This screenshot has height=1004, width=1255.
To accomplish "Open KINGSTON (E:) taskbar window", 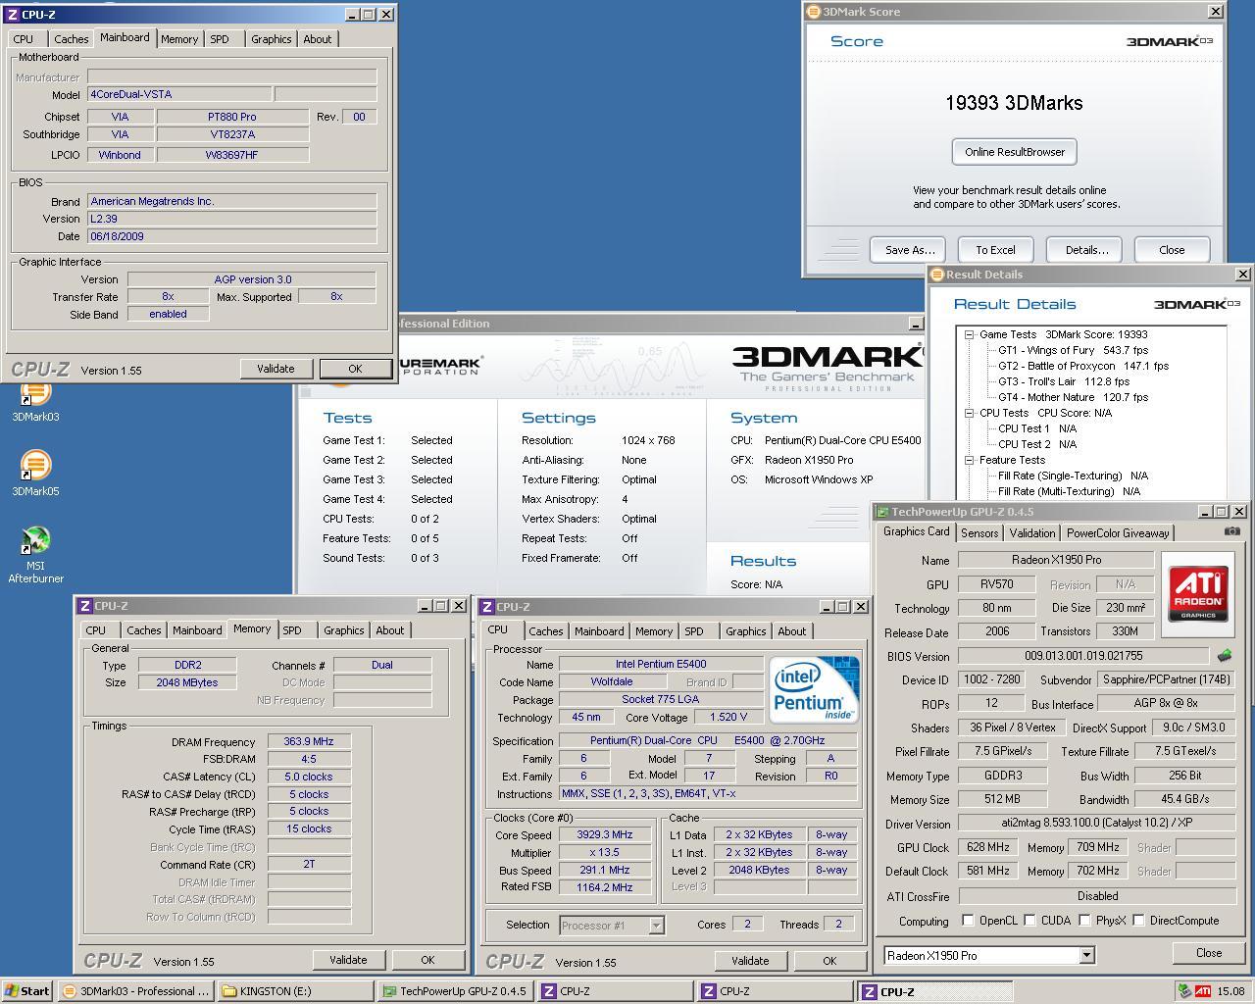I will tap(294, 991).
